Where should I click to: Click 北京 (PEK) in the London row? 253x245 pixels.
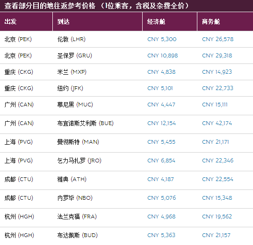point(18,39)
